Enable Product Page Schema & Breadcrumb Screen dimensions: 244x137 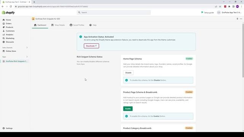[128, 109]
